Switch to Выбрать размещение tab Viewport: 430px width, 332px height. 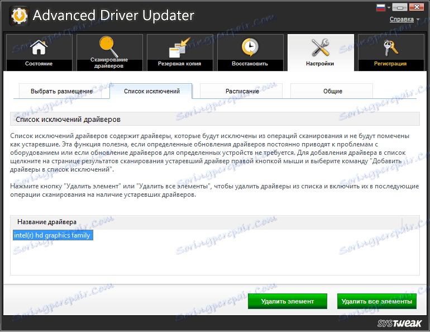(61, 91)
